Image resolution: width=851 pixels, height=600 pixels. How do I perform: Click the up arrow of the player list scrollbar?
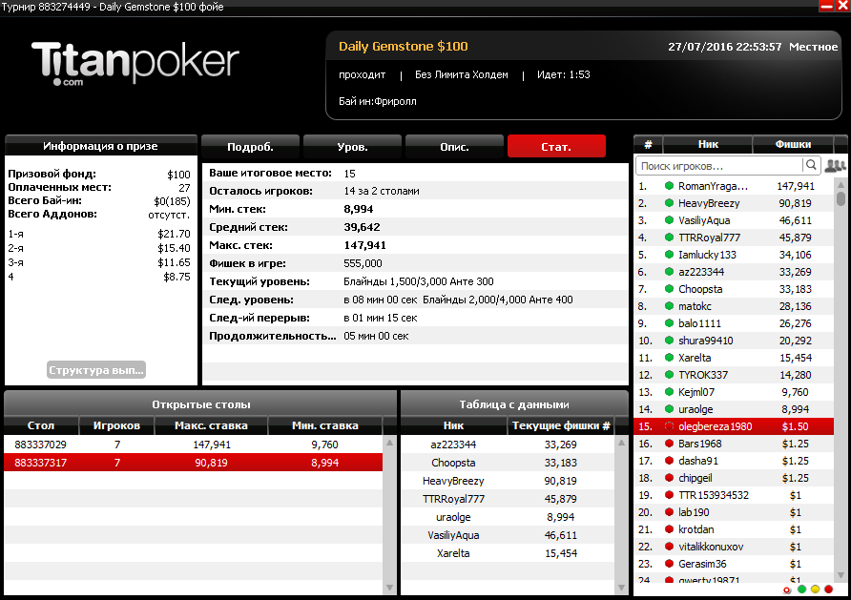[x=841, y=184]
